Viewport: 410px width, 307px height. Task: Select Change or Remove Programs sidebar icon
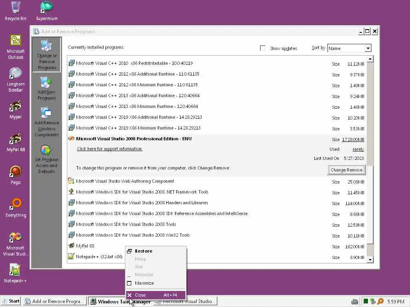(46, 55)
